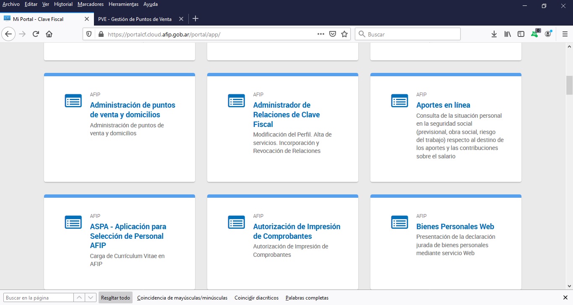Open the Ayuda menu

[151, 4]
